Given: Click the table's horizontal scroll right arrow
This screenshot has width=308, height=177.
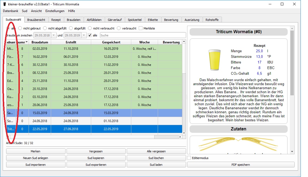Looking at the screenshot, I should [x=180, y=137].
